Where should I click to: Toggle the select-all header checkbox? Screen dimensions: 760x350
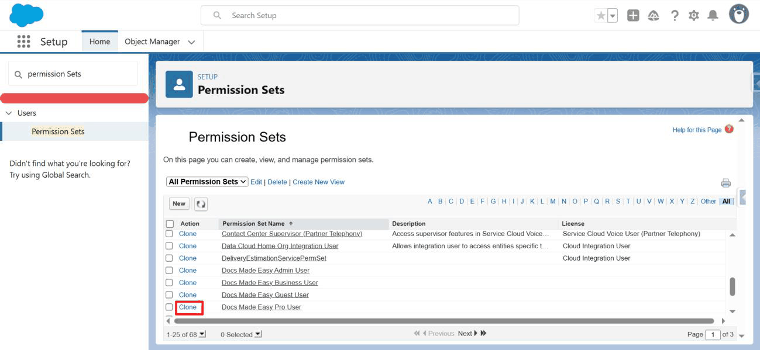coord(170,224)
